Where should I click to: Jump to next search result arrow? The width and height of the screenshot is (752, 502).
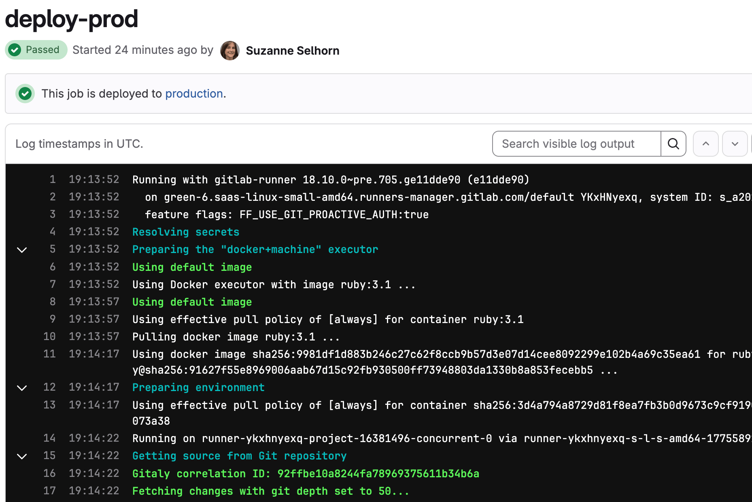(x=735, y=144)
